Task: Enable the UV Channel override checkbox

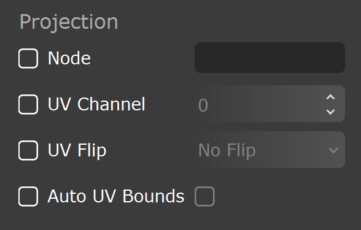Action: pyautogui.click(x=28, y=104)
